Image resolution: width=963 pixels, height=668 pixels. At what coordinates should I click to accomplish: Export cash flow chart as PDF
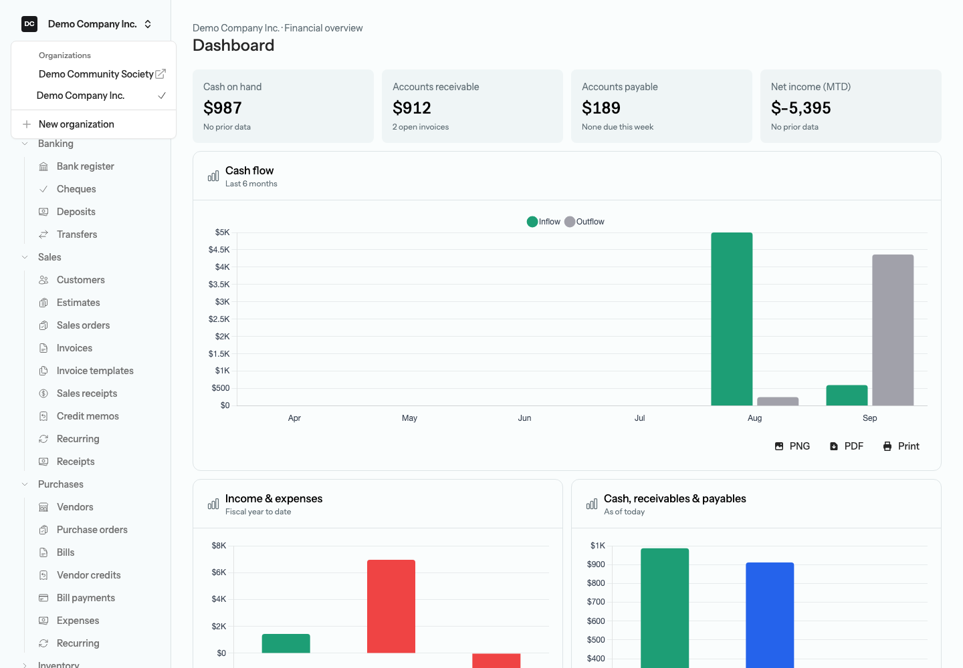click(847, 446)
